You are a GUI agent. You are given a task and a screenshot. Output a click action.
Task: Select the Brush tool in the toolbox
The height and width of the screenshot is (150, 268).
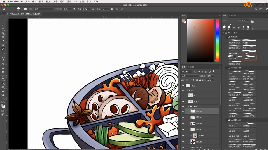click(x=3, y=49)
